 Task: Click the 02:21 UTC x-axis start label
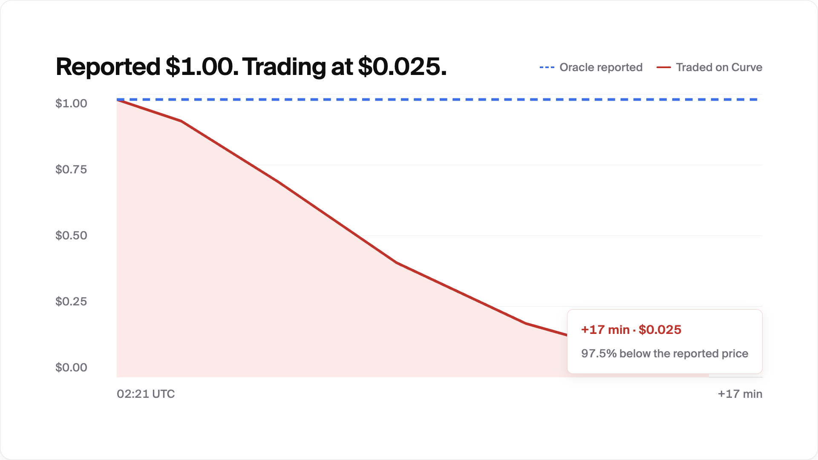[146, 394]
